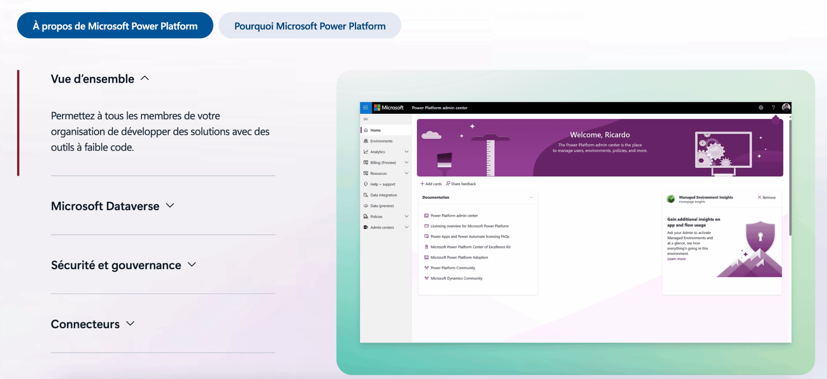Open Power Platform Community documentation link
Viewport: 827px width, 379px height.
(x=453, y=268)
